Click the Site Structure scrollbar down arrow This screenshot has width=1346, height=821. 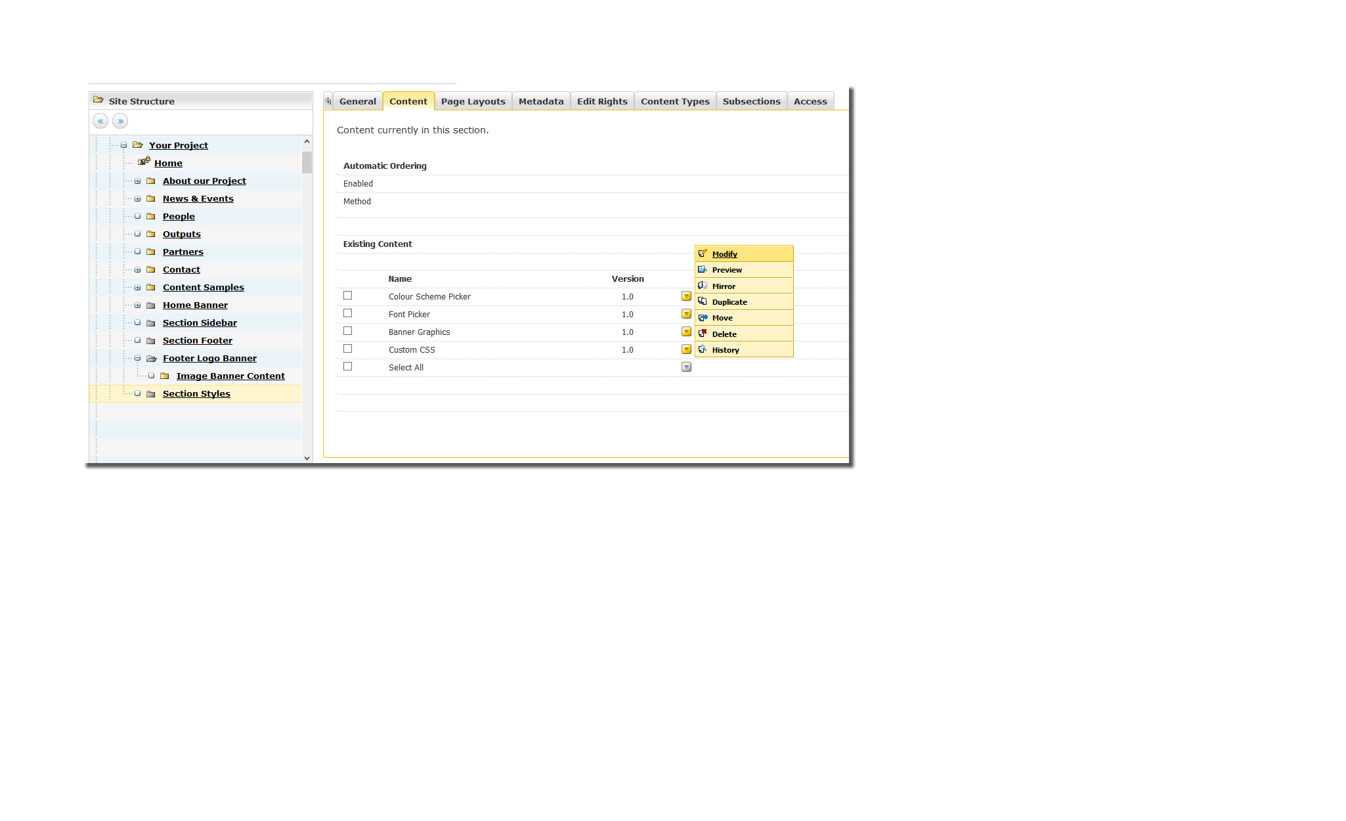307,458
